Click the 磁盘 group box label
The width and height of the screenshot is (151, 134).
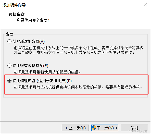[9, 34]
